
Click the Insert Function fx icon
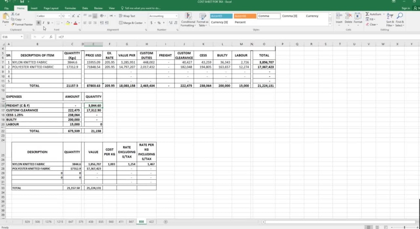pyautogui.click(x=51, y=37)
